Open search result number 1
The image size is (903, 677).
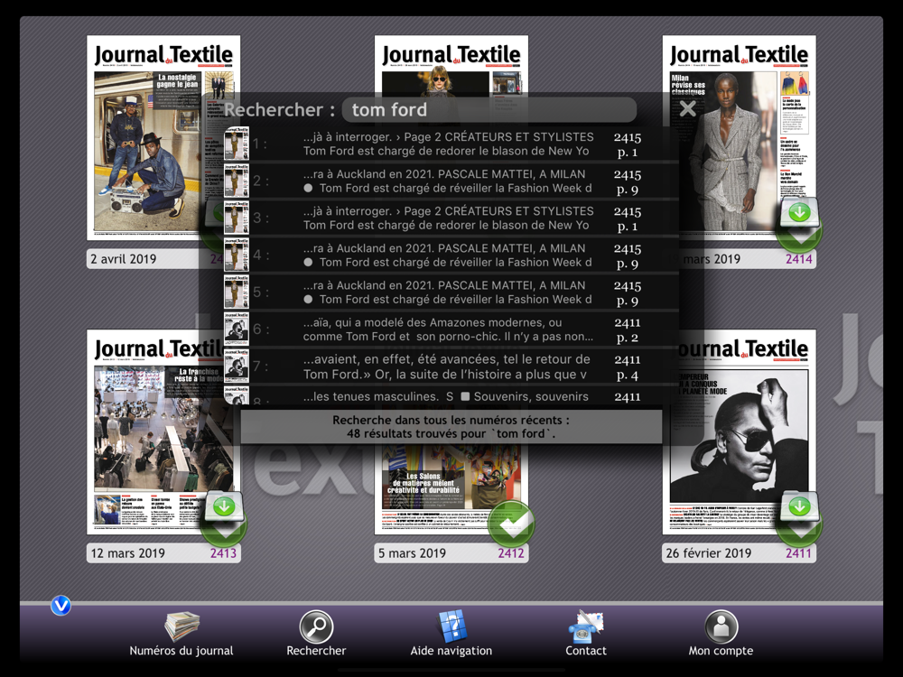(x=451, y=144)
